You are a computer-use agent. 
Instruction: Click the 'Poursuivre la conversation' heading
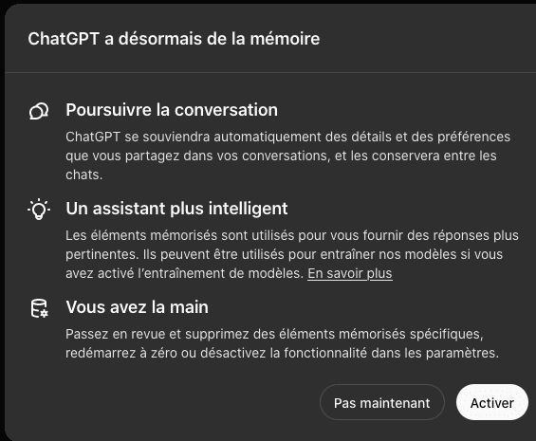click(x=172, y=110)
